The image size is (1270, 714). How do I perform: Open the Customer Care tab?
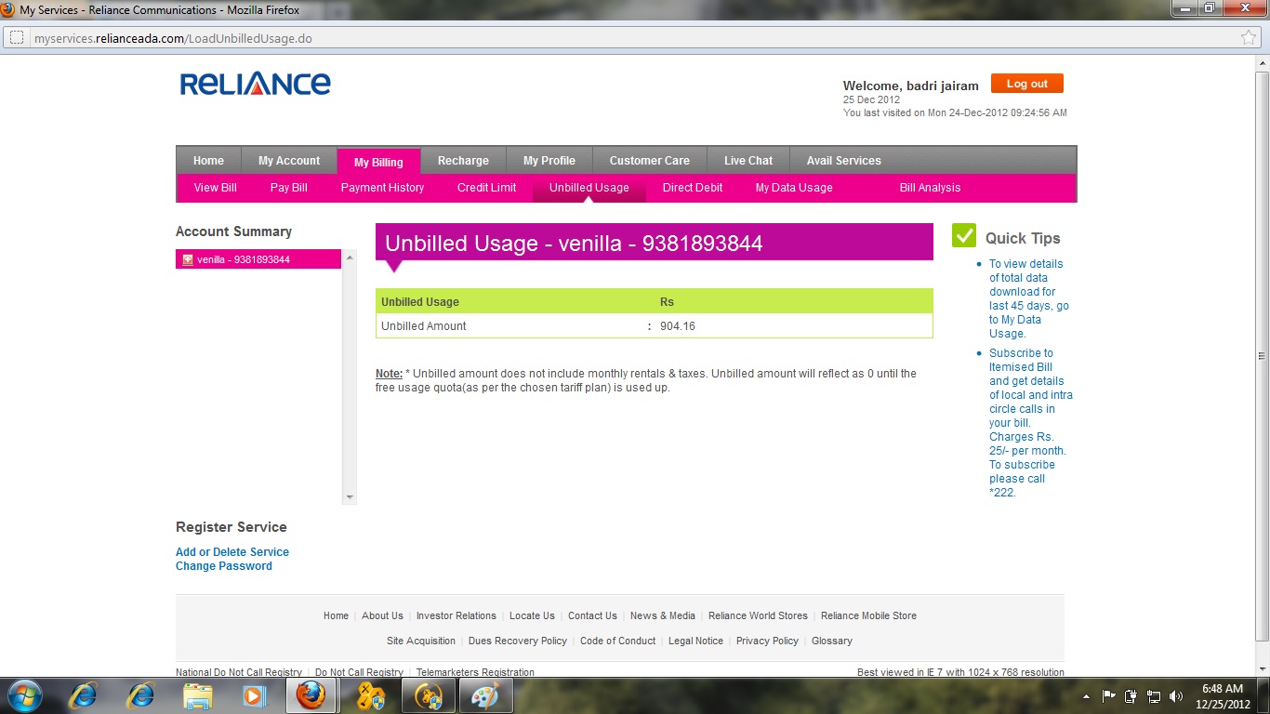[650, 161]
